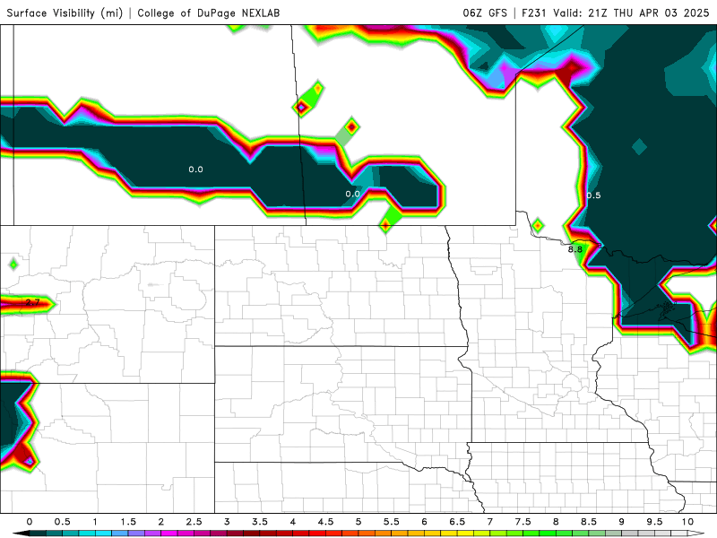
Task: Click the color scale tick label "2.5"
Action: (x=194, y=522)
